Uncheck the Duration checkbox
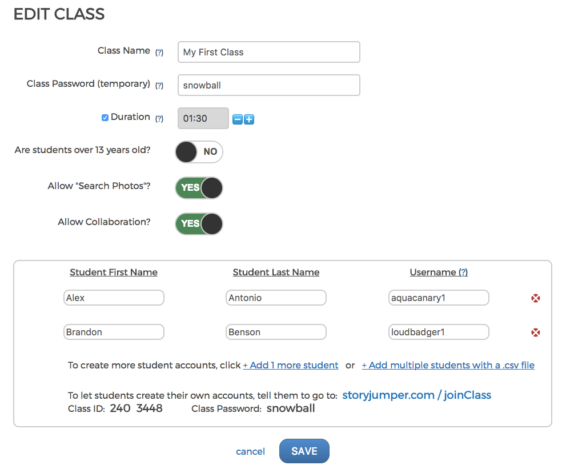Image resolution: width=562 pixels, height=469 pixels. [x=105, y=118]
